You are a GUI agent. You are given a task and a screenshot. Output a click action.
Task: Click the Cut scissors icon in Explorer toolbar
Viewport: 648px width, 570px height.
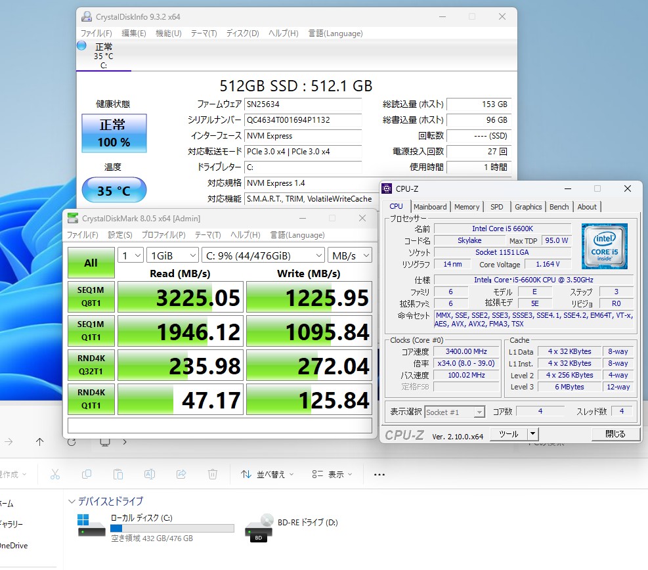(x=55, y=475)
